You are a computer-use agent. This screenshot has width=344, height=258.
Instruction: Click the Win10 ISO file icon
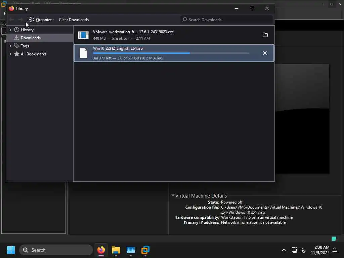click(x=83, y=53)
